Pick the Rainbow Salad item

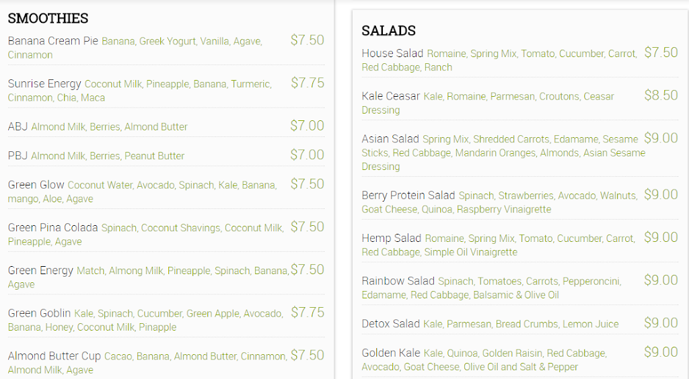(398, 281)
